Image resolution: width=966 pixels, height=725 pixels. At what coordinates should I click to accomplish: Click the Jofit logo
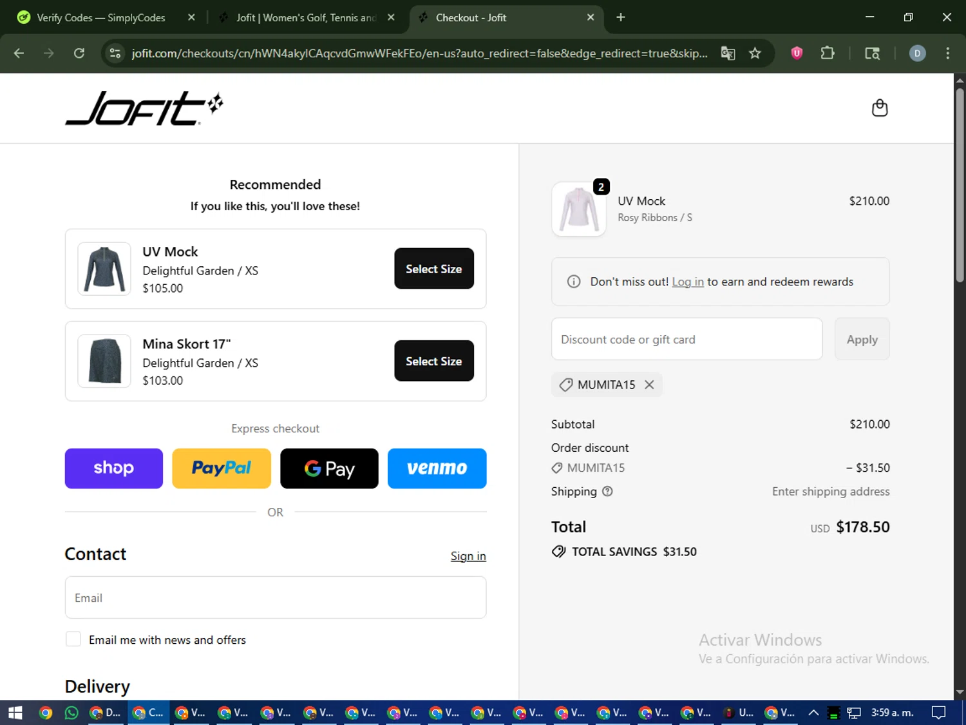pyautogui.click(x=144, y=108)
